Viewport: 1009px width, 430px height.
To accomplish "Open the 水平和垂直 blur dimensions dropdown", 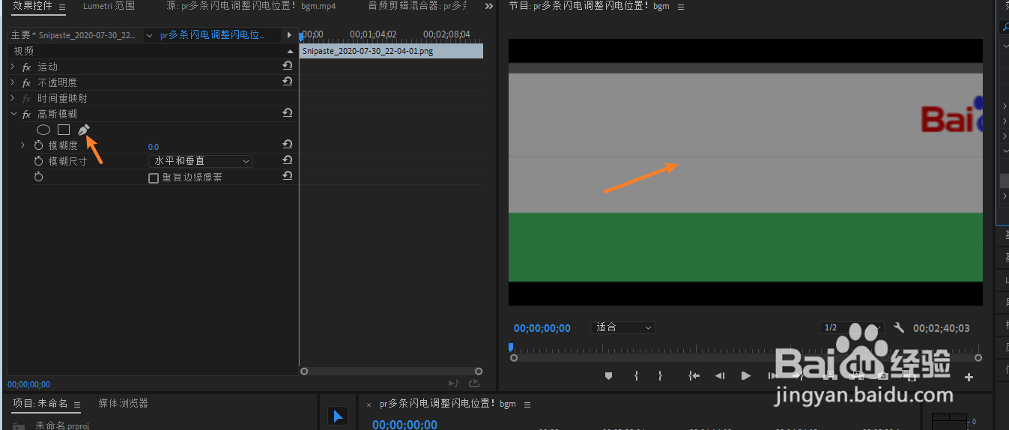I will 201,161.
